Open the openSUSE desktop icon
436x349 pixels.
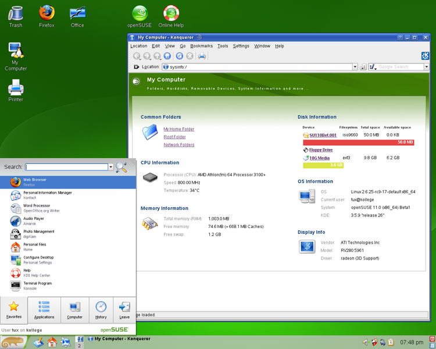pos(140,17)
